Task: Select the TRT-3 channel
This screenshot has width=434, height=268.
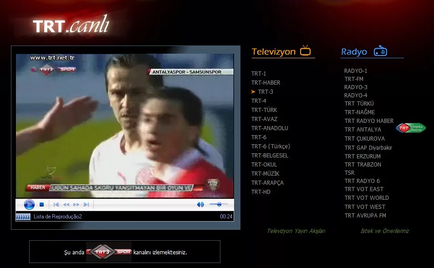Action: pyautogui.click(x=266, y=92)
